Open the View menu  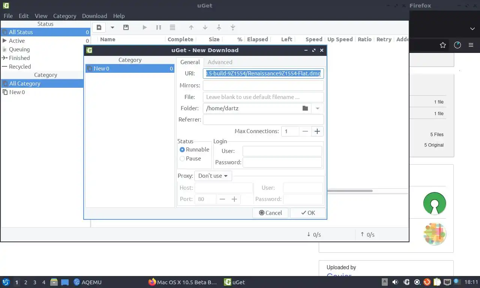[41, 16]
